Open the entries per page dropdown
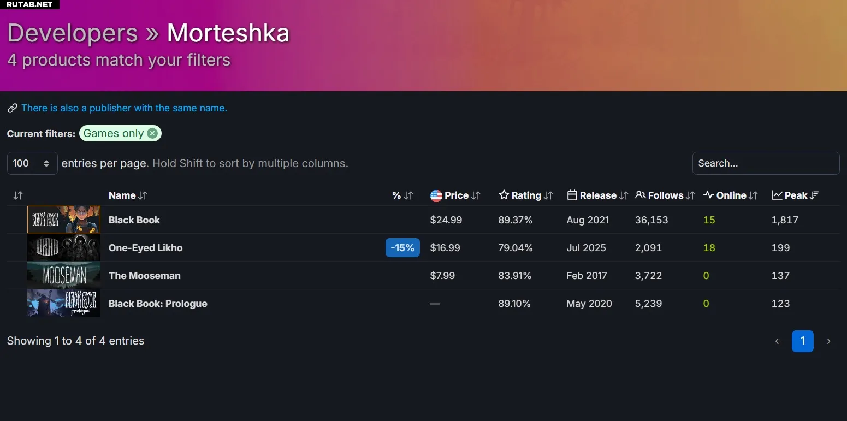847x421 pixels. pos(32,163)
